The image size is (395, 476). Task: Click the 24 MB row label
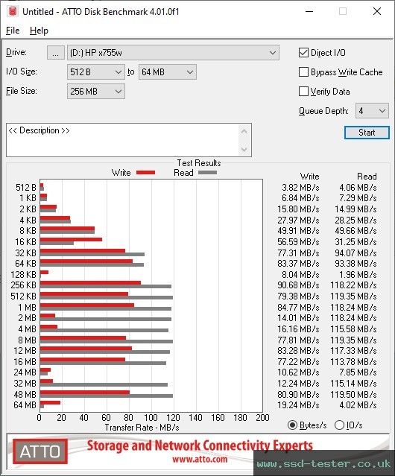point(25,372)
